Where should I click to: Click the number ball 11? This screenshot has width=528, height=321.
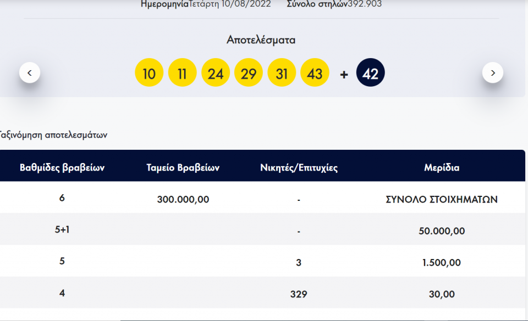pos(182,72)
